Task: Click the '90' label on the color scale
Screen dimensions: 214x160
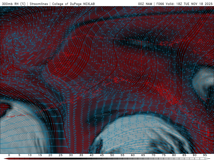Action: tap(194, 155)
